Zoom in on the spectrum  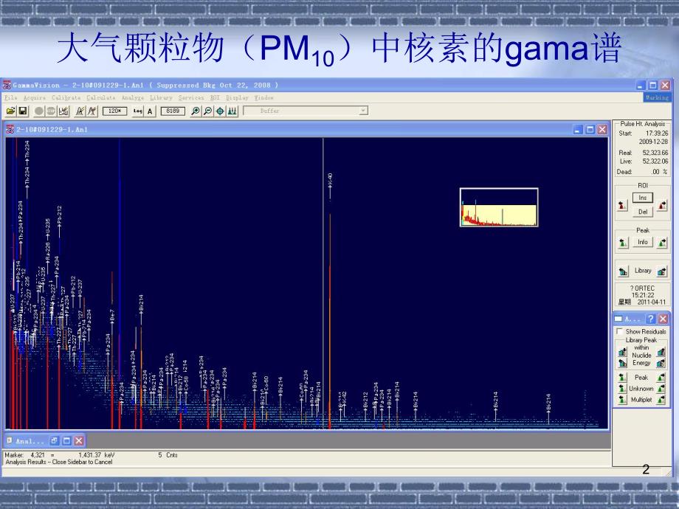195,111
